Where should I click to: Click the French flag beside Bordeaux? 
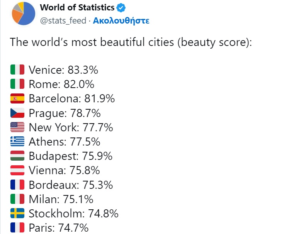(17, 185)
